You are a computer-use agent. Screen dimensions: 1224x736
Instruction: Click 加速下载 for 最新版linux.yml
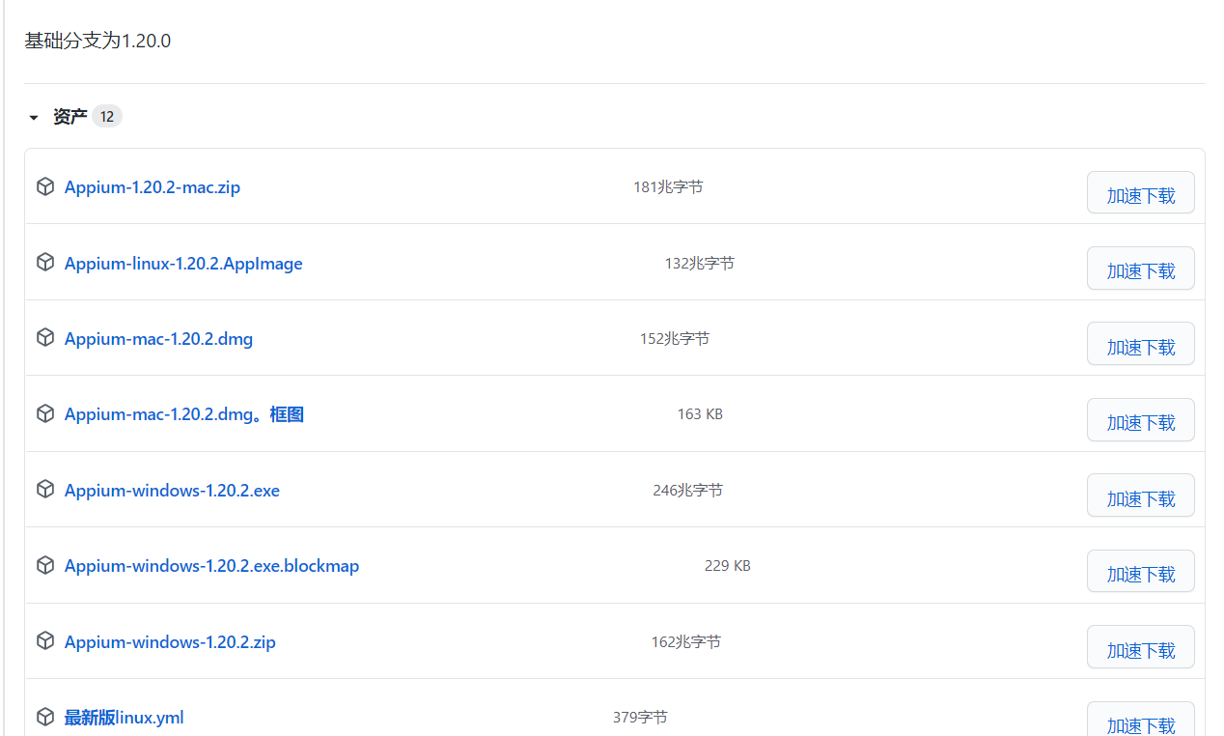[x=1140, y=720]
